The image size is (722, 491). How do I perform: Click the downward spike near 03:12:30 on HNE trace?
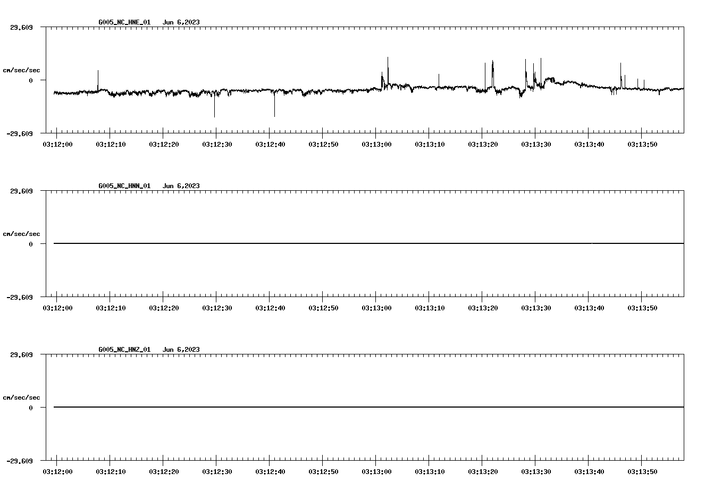pos(215,106)
